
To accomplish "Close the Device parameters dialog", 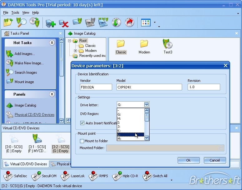I will (x=225, y=66).
